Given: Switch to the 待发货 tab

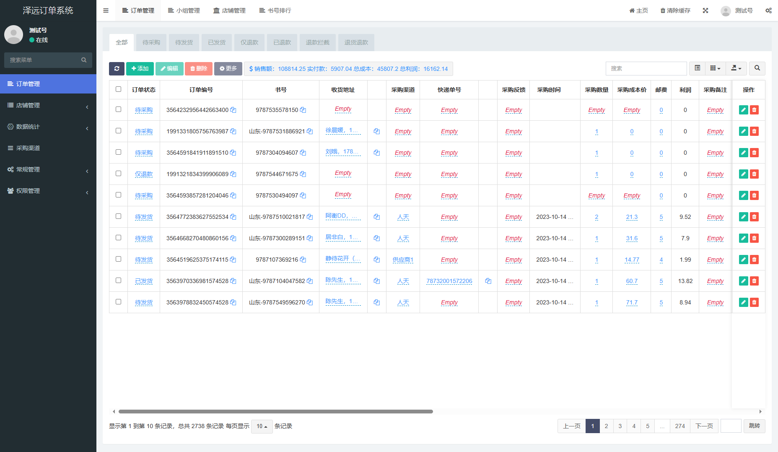Looking at the screenshot, I should tap(184, 42).
